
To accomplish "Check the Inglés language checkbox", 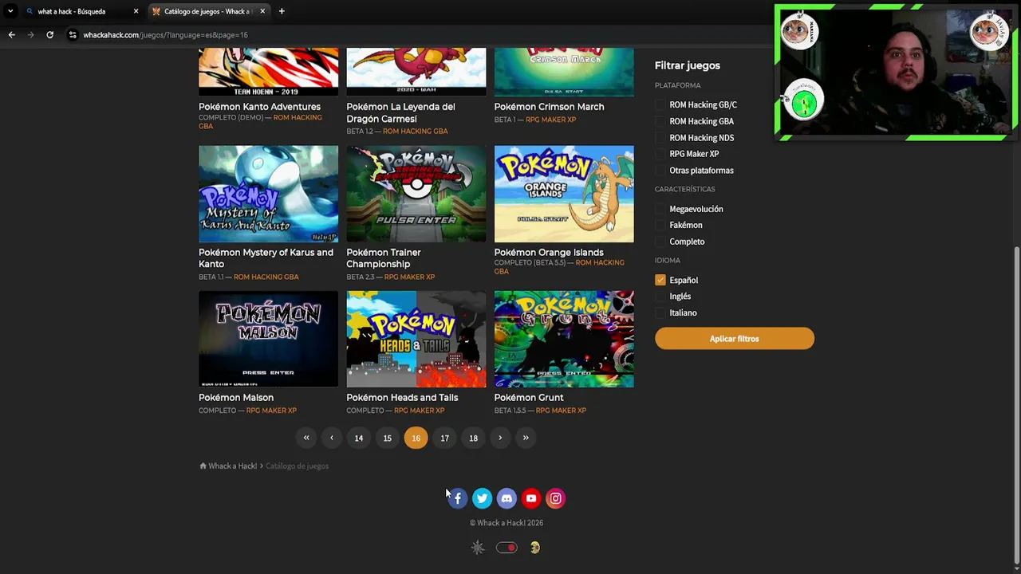I will click(660, 297).
